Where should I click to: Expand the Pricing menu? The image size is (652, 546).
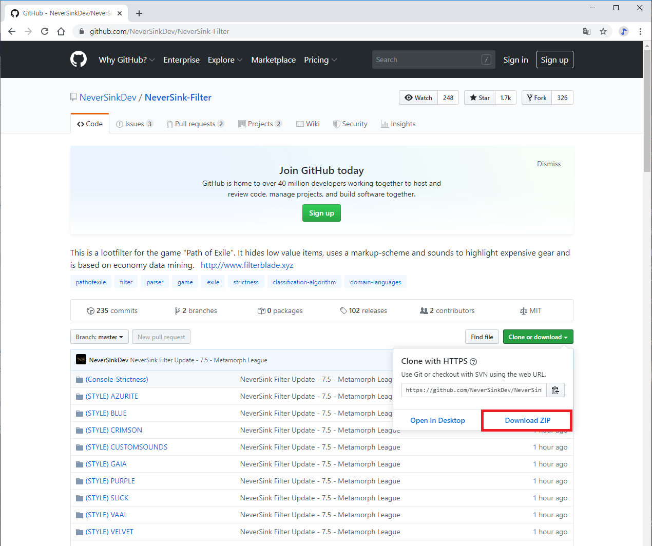320,60
